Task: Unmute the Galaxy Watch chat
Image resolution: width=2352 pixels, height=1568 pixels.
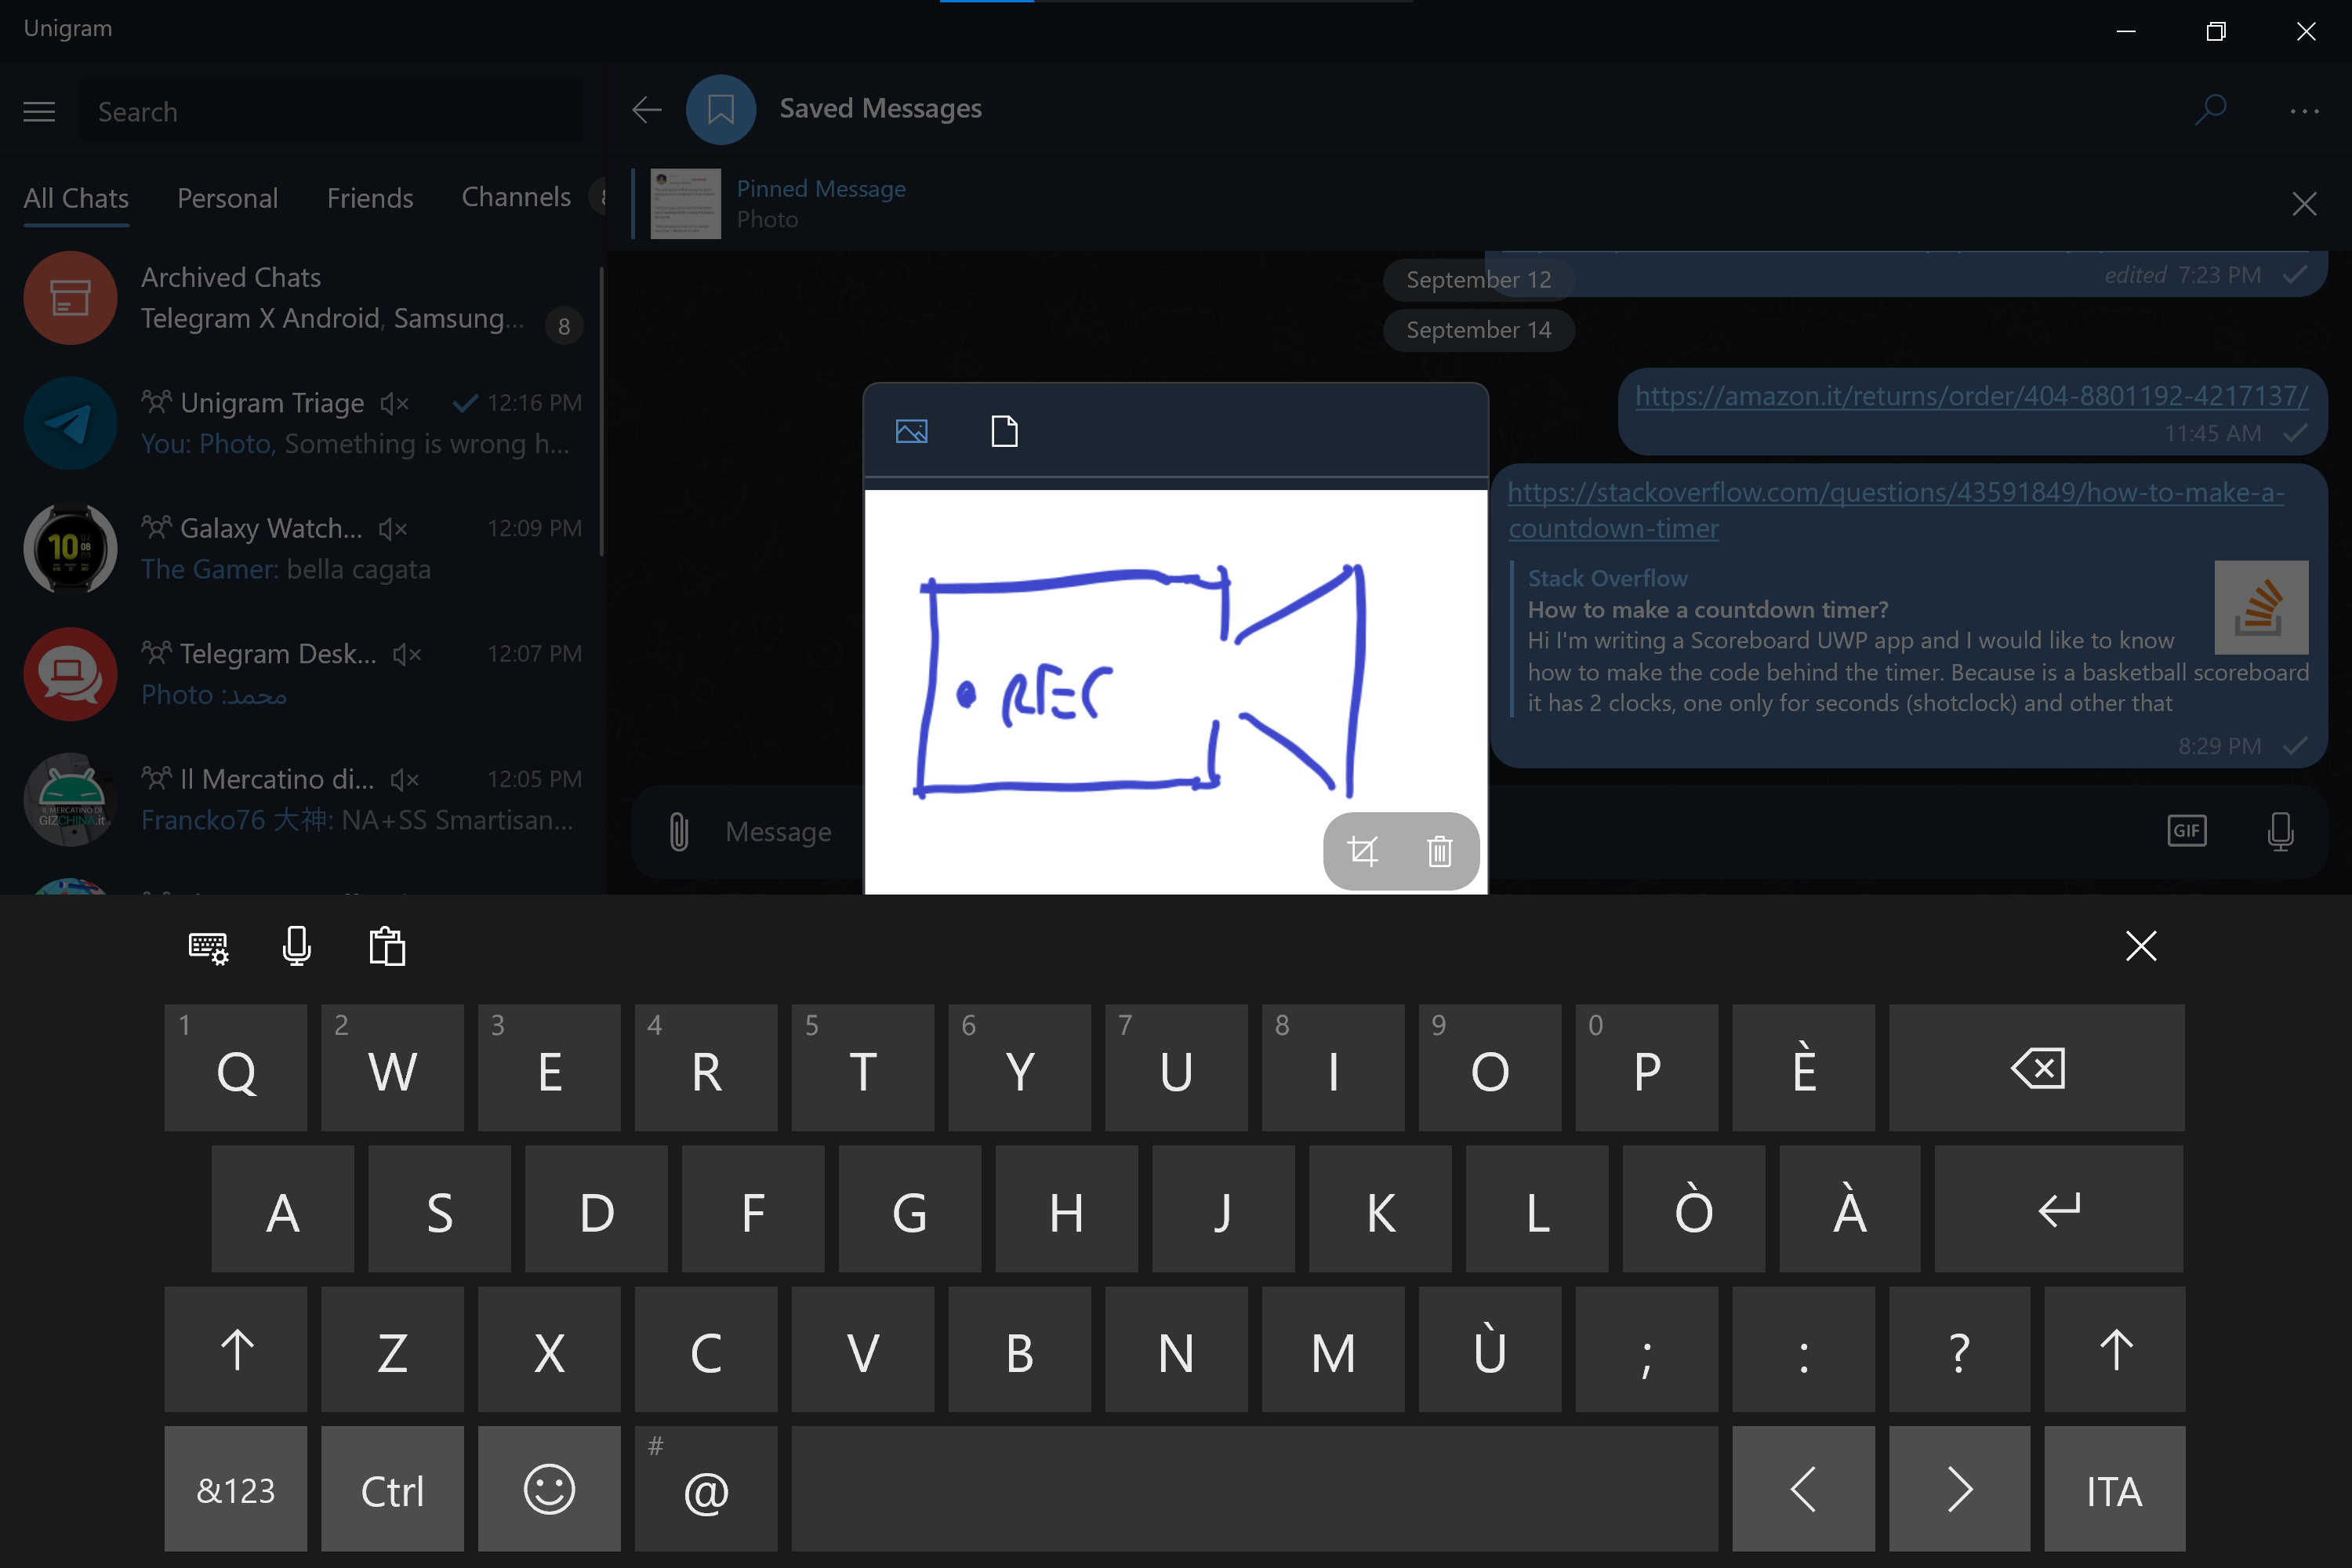Action: tap(391, 529)
